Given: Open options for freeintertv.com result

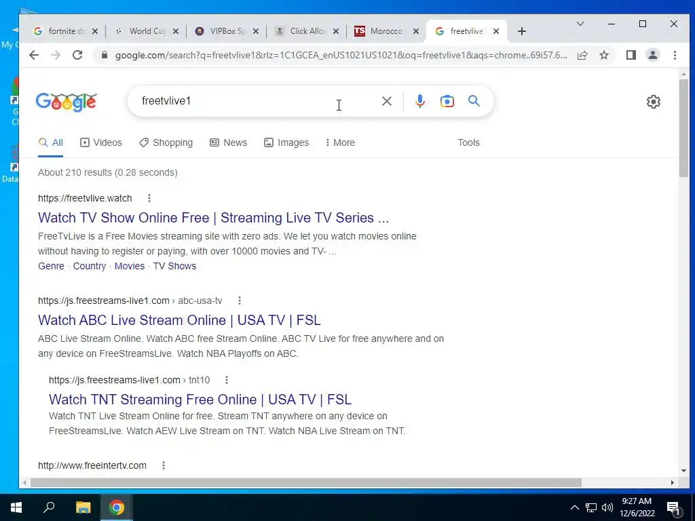Looking at the screenshot, I should (x=164, y=465).
